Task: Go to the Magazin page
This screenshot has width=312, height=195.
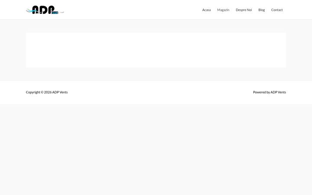Action: 223,10
